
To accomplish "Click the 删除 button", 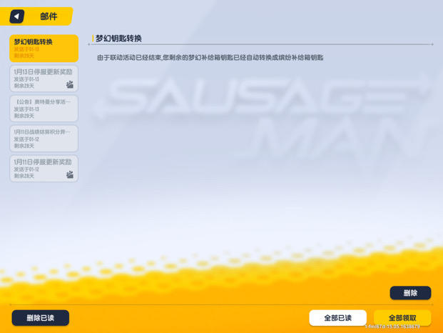I will point(410,293).
